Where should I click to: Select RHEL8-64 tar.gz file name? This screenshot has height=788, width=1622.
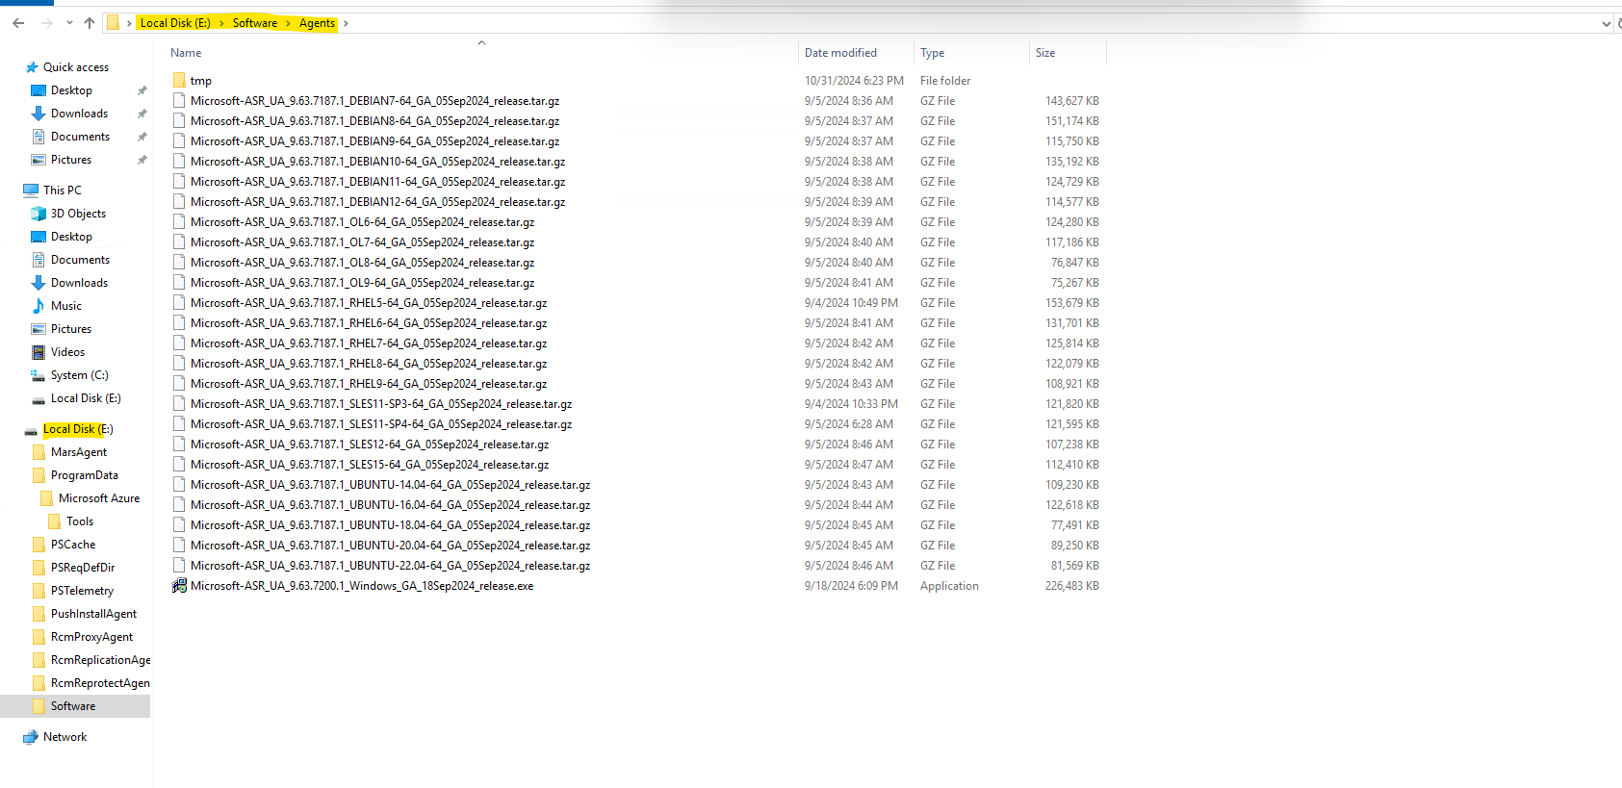(x=369, y=364)
